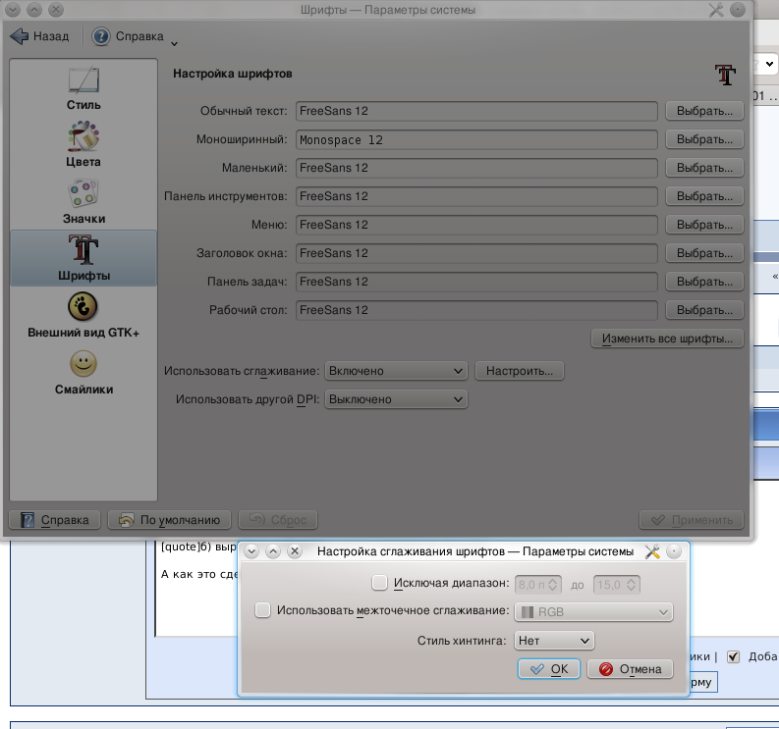779x729 pixels.
Task: Open the RGB subpixel type combo box
Action: (x=593, y=612)
